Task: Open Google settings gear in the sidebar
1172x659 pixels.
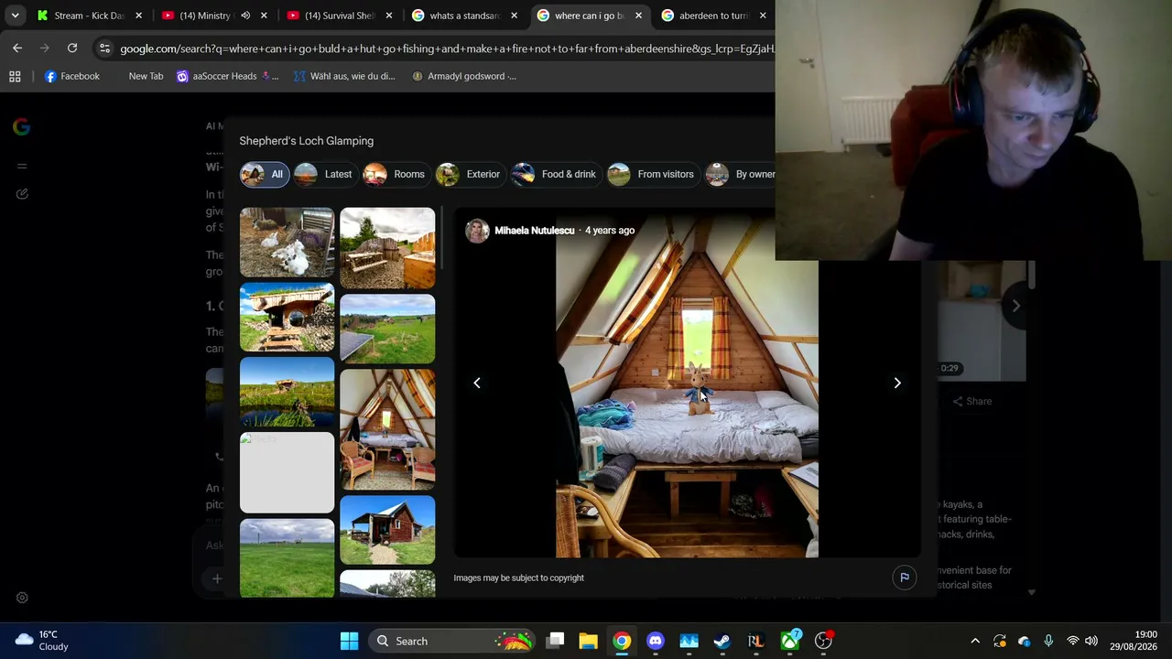Action: click(22, 598)
